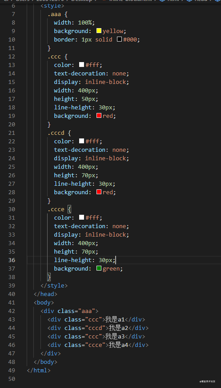Click the closing brace on line 38
This screenshot has width=221, height=388.
pyautogui.click(x=49, y=277)
